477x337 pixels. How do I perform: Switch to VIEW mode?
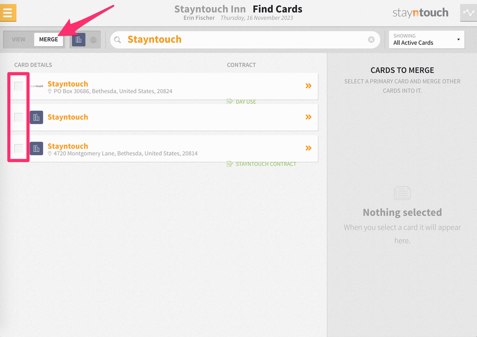[x=19, y=39]
